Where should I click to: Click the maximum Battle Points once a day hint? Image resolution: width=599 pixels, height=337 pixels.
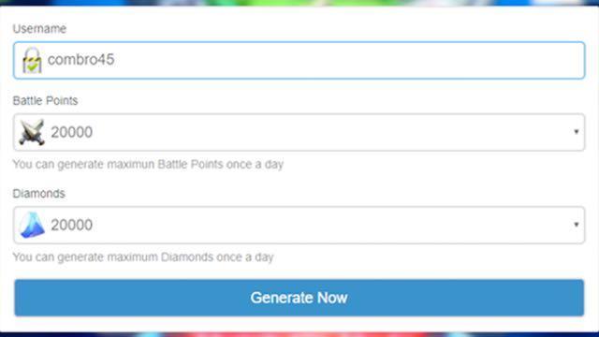148,165
